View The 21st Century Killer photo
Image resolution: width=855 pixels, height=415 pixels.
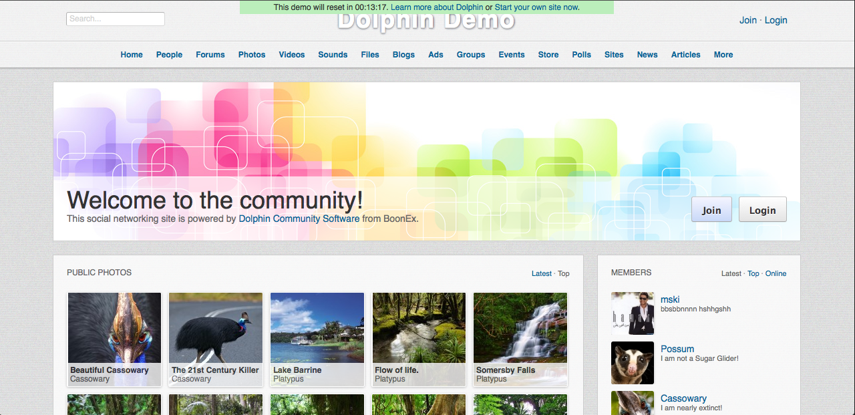coord(216,328)
